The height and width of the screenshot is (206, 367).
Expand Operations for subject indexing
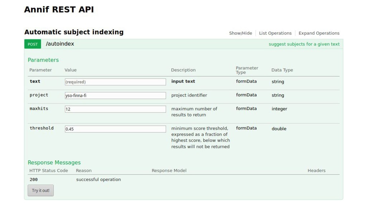tap(319, 33)
